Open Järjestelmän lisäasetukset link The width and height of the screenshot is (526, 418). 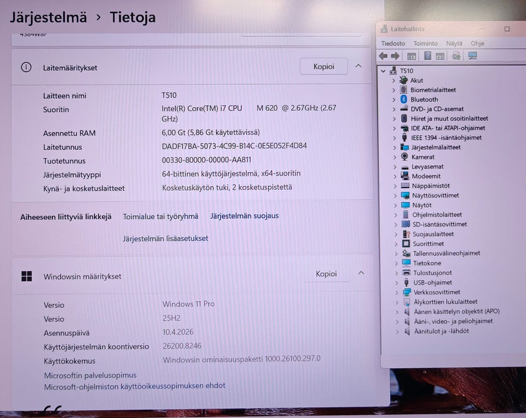point(165,239)
